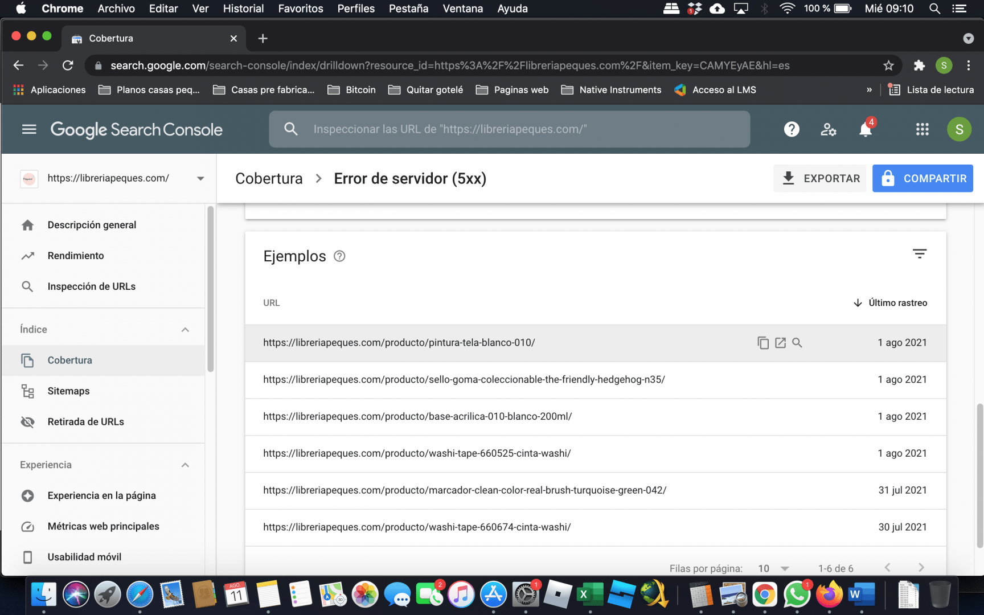
Task: Select the base-acrilica-010-blanco-200ml URL row
Action: pos(596,417)
